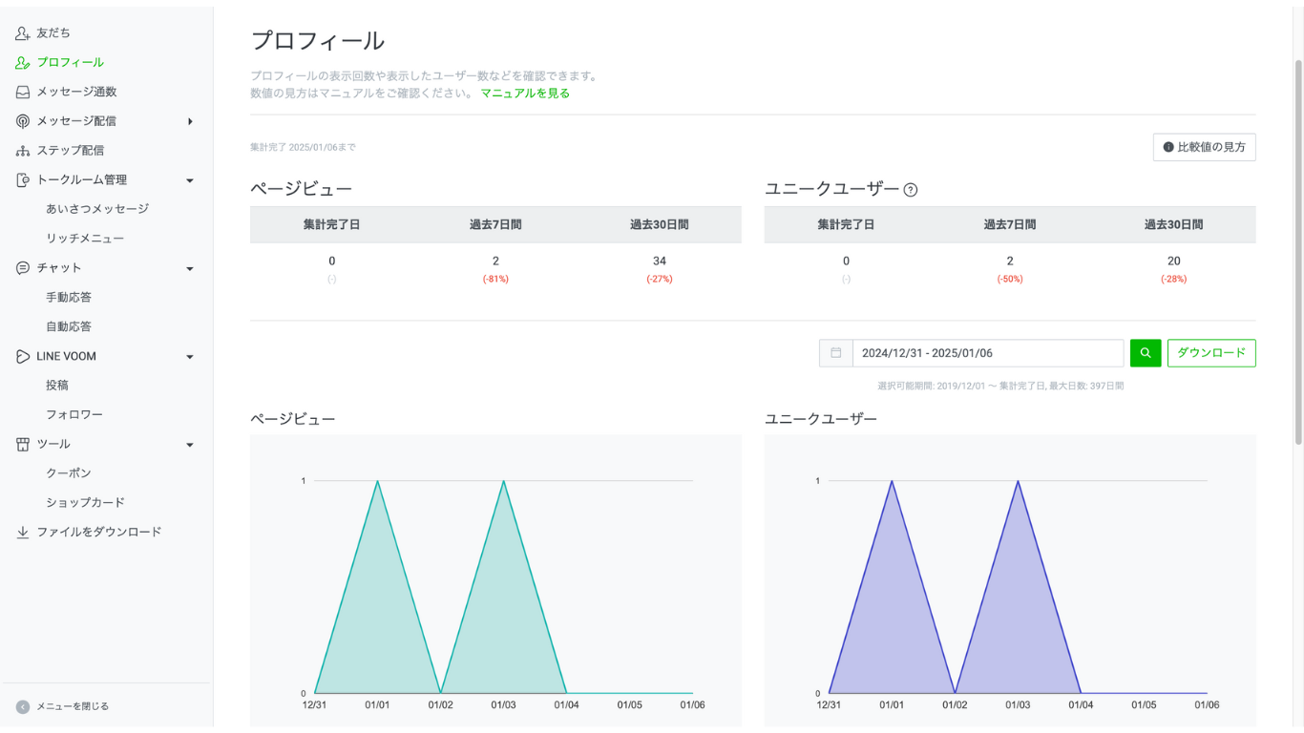Click the 01/01 peak in ページビュー chart
Image resolution: width=1304 pixels, height=733 pixels.
click(378, 481)
